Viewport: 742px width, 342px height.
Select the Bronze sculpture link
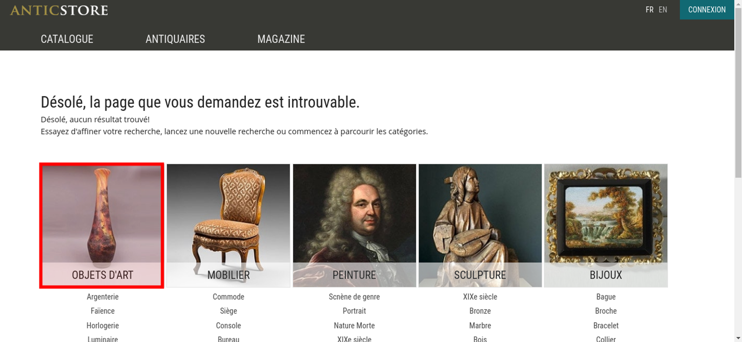click(x=480, y=311)
